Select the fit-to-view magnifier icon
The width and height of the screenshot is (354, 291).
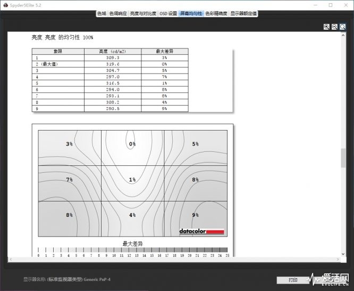(342, 27)
